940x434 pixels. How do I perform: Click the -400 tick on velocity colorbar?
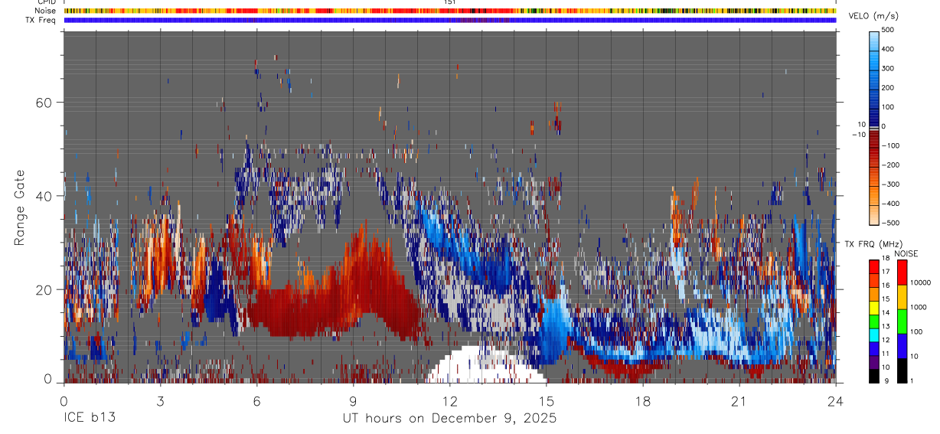(x=892, y=203)
